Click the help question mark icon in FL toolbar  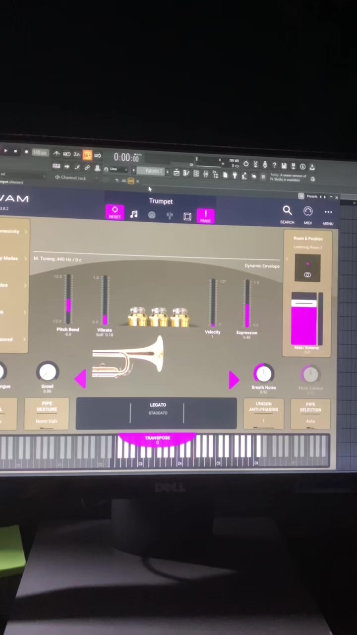point(275,165)
